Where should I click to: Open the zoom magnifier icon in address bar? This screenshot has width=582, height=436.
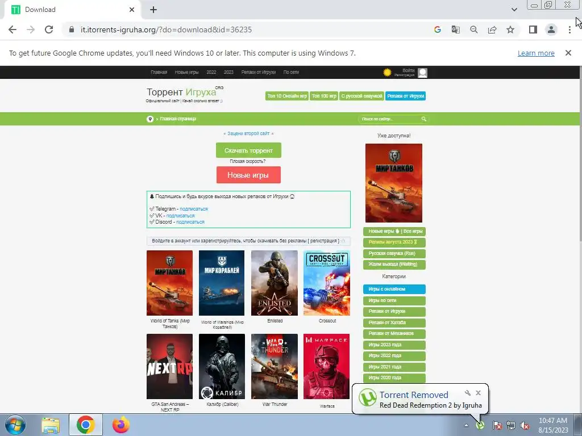tap(474, 30)
